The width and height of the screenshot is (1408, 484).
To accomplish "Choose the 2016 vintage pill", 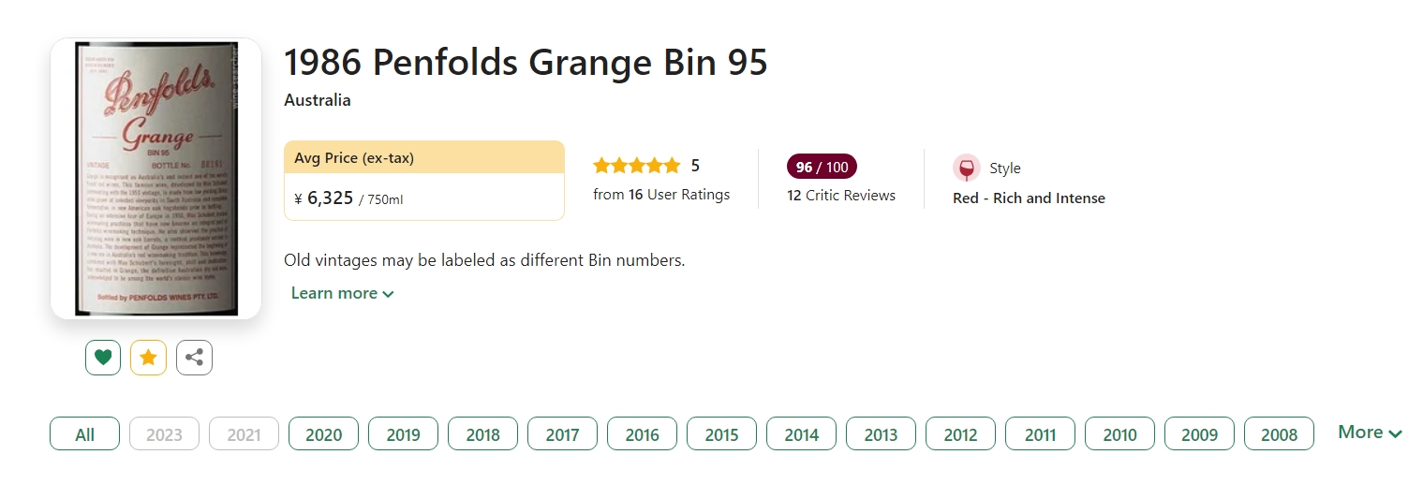I will (x=643, y=434).
